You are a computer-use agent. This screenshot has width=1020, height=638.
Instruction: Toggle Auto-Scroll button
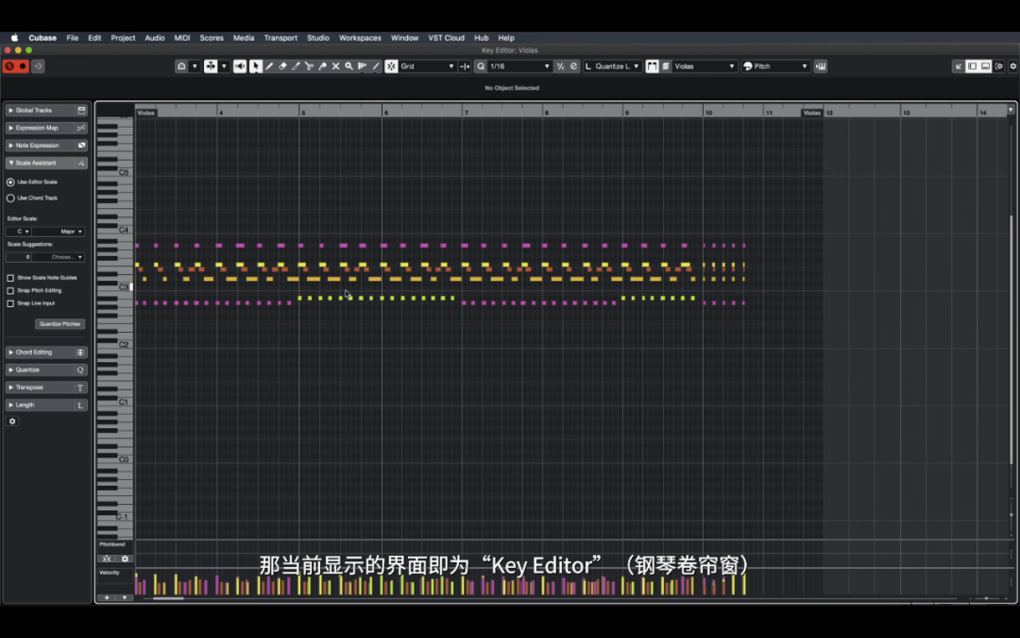click(x=211, y=66)
